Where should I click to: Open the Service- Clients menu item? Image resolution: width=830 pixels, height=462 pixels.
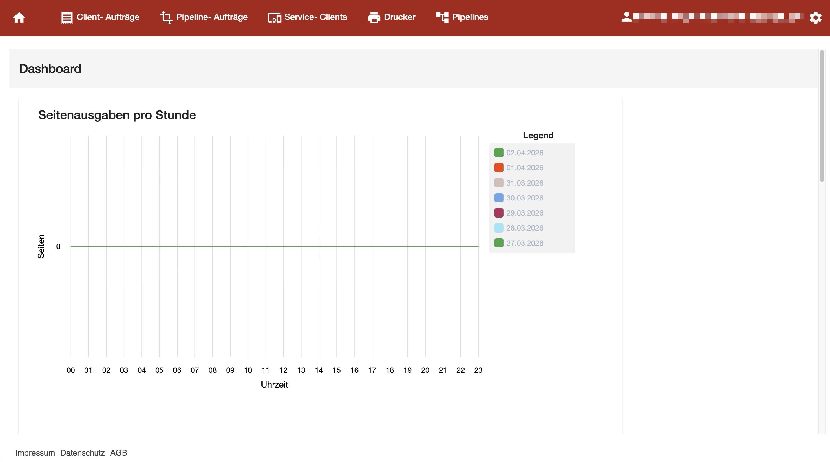[315, 17]
